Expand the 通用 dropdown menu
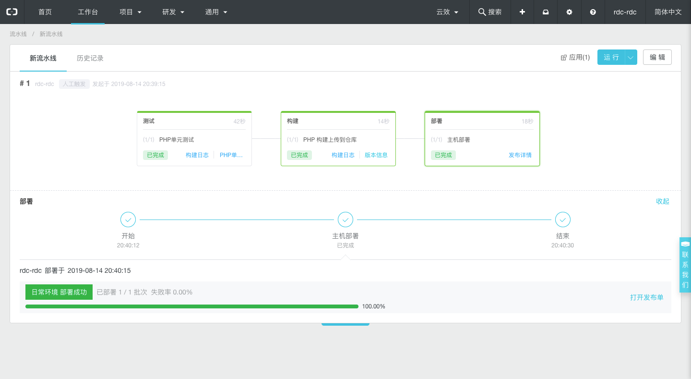This screenshot has height=379, width=691. [x=216, y=12]
